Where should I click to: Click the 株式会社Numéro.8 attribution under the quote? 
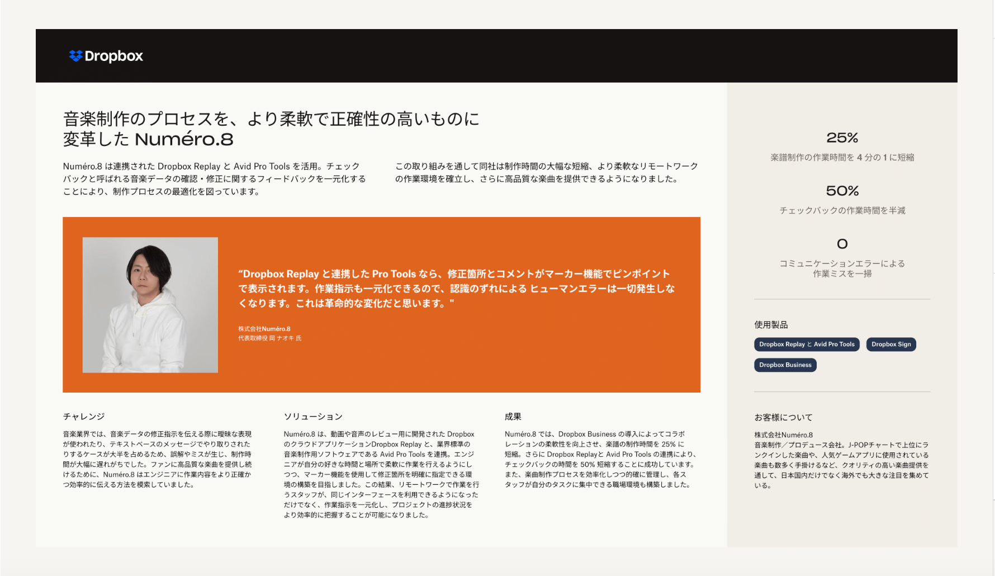[x=264, y=329]
